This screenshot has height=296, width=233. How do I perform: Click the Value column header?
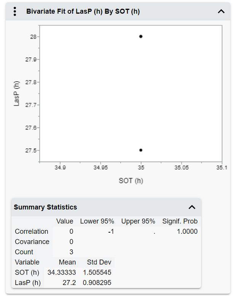pyautogui.click(x=65, y=221)
